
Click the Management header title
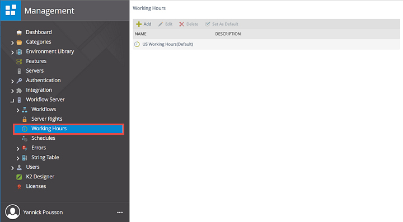point(49,11)
